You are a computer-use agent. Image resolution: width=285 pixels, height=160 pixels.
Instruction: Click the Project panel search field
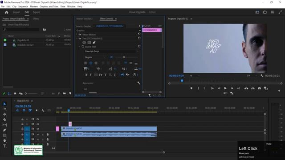[x=21, y=30]
